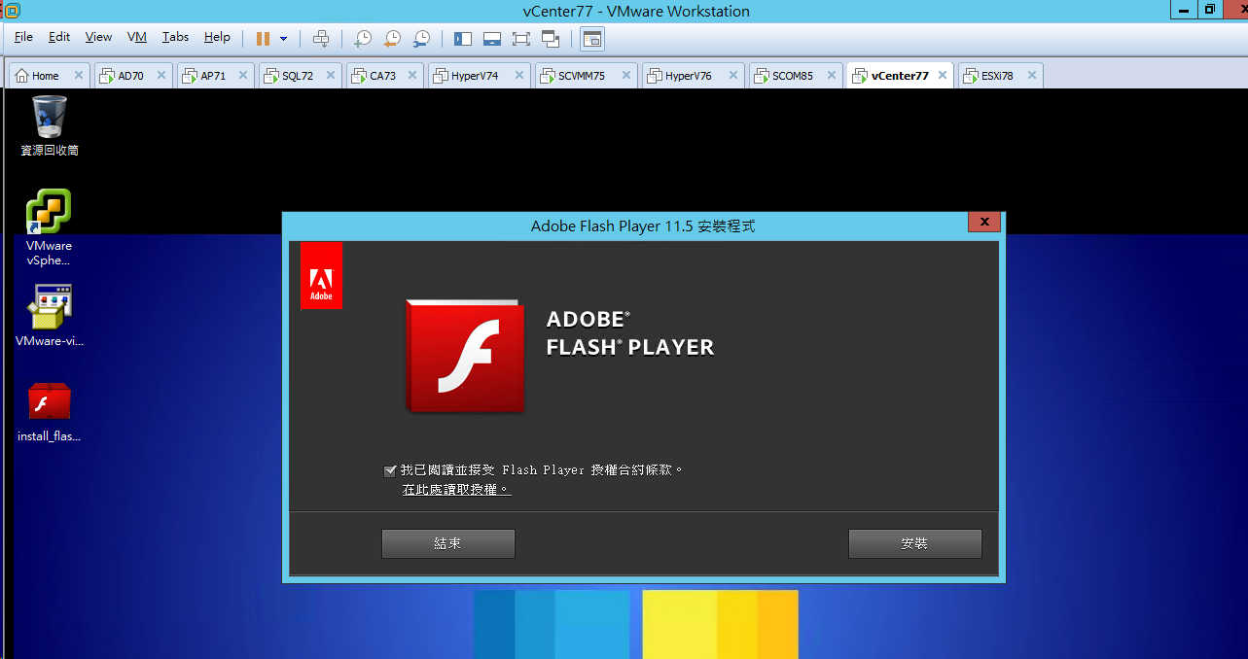
Task: Open the Tabs menu
Action: [175, 37]
